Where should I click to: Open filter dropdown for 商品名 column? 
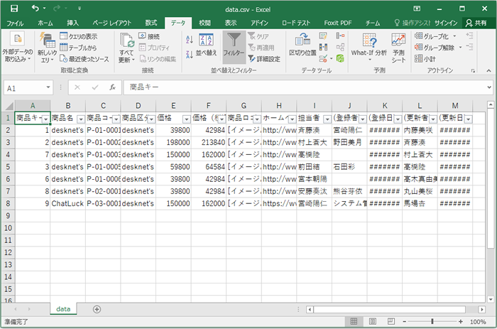80,119
